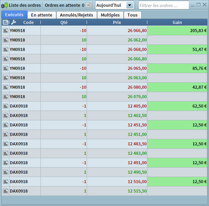The image size is (209, 206).
Task: Open details icon for DAX0918 at 12 483,00
Action: pyautogui.click(x=5, y=153)
